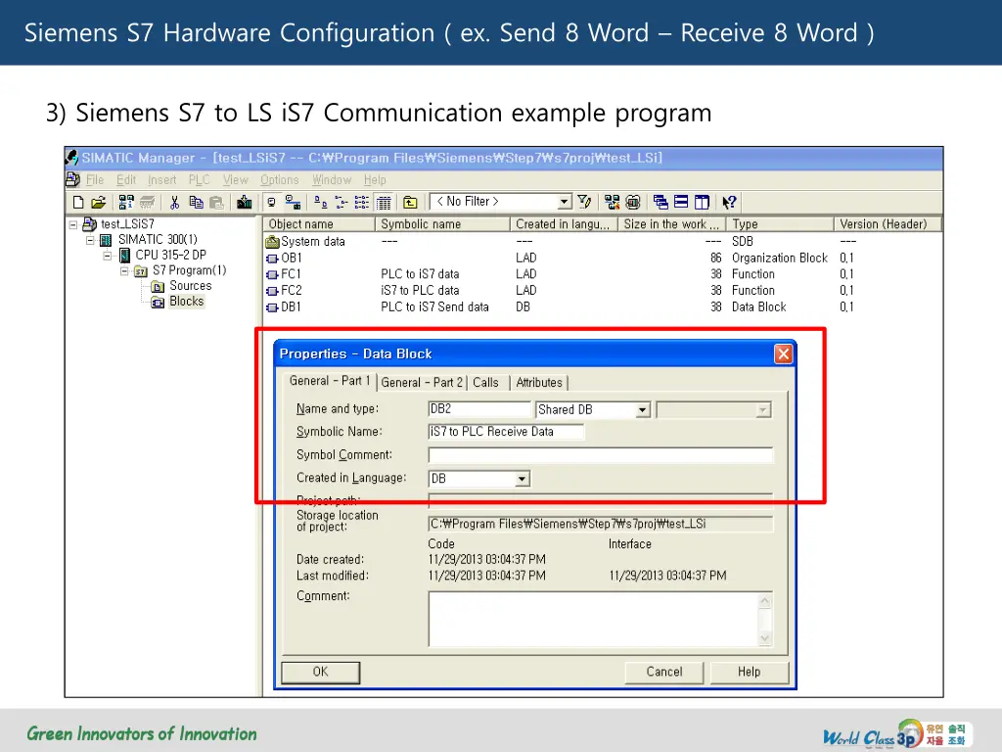1002x752 pixels.
Task: Collapse the CPU 315-2 DP tree node
Action: pos(108,256)
